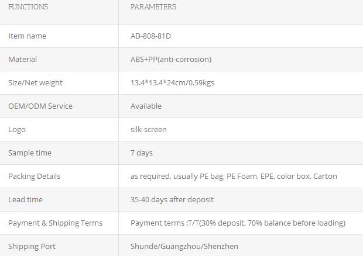Click the Payment terms T/T description
The width and height of the screenshot is (363, 256).
(238, 223)
